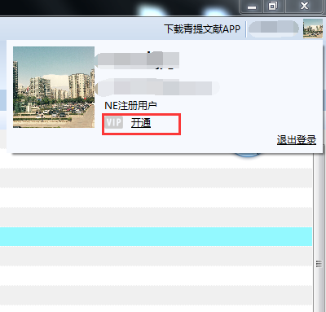Log out via 退出登录 link
Viewport: 326px width, 312px height.
297,140
